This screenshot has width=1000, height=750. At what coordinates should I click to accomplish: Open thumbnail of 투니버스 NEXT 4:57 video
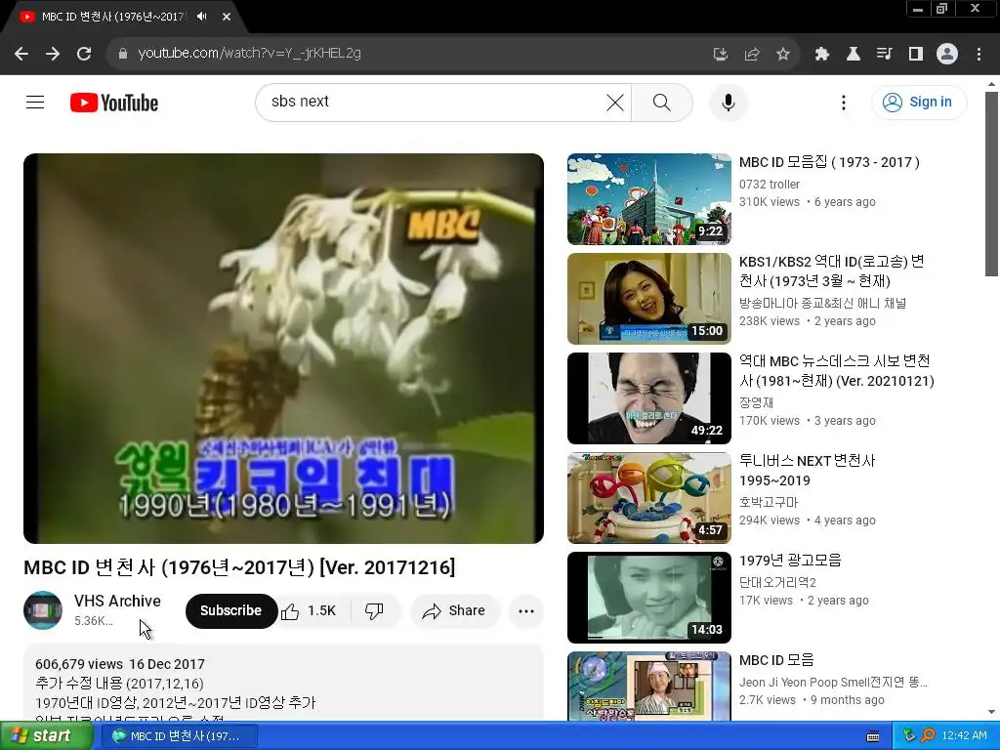coord(649,497)
